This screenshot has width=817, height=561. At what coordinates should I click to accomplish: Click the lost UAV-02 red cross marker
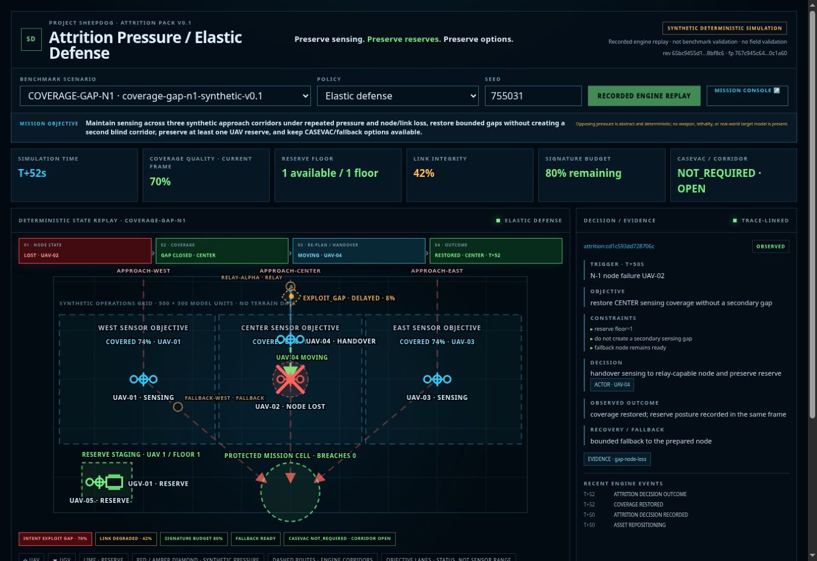click(x=290, y=380)
